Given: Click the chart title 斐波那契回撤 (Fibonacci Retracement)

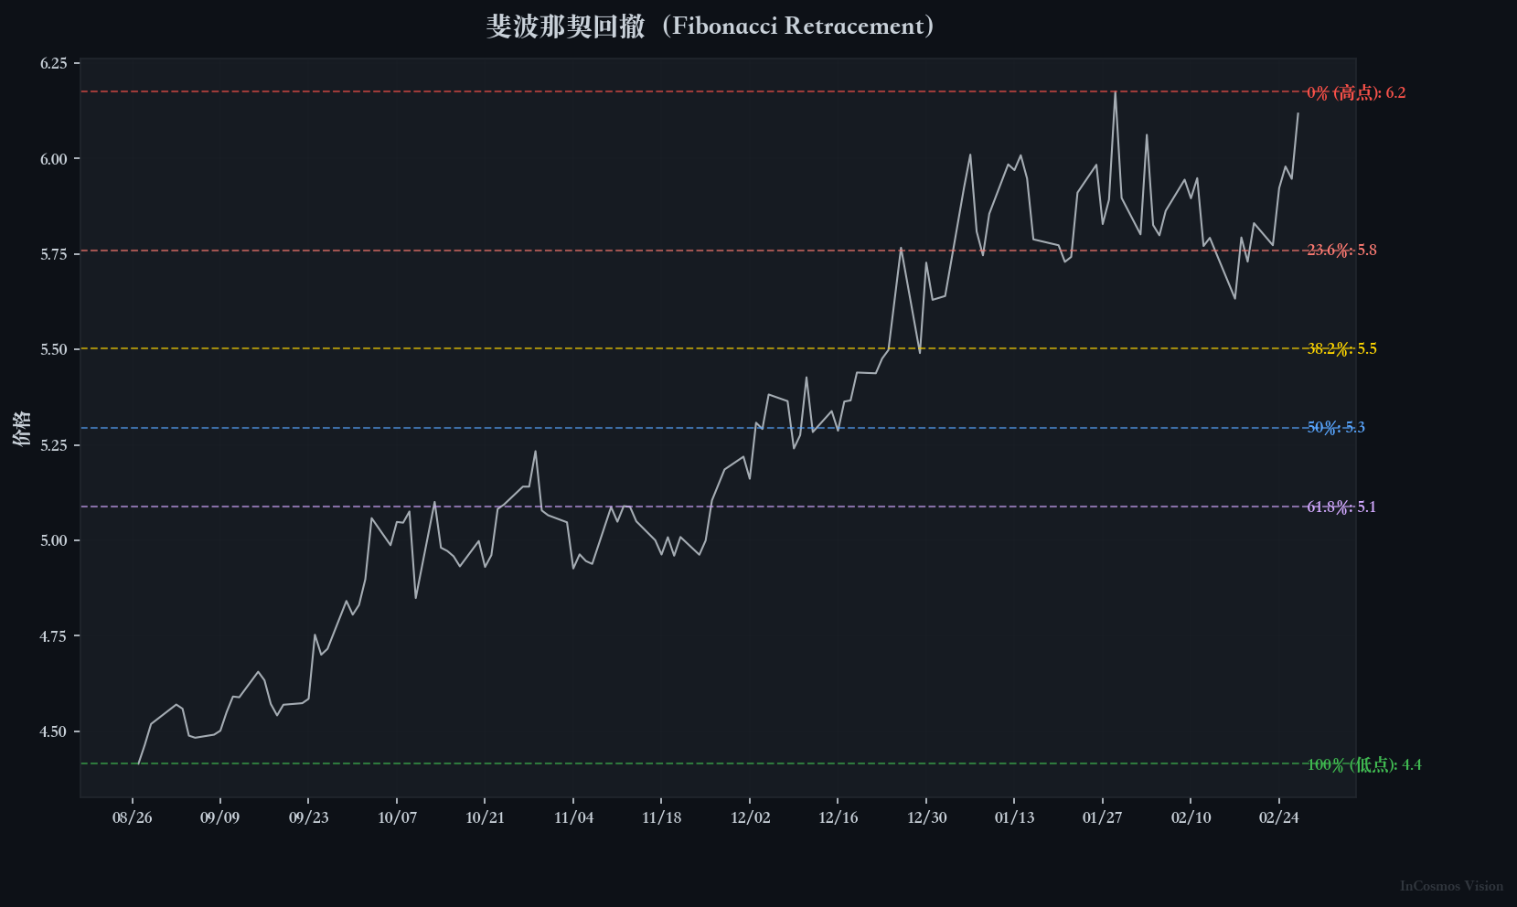Looking at the screenshot, I should coord(710,26).
